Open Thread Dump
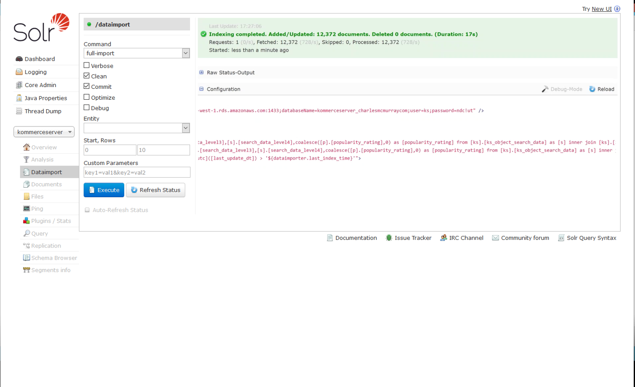Image resolution: width=635 pixels, height=387 pixels. (43, 111)
